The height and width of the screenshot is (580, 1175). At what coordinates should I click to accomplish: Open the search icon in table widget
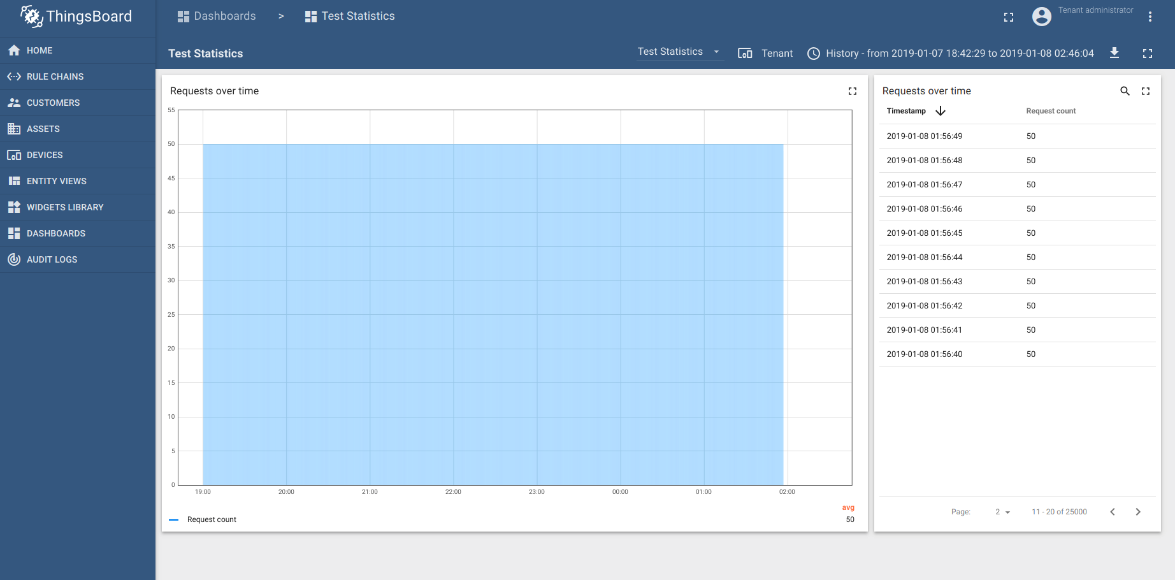1125,91
